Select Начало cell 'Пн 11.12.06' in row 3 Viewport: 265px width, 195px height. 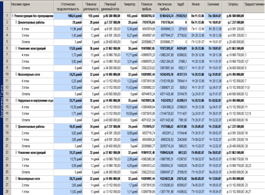tap(196, 29)
